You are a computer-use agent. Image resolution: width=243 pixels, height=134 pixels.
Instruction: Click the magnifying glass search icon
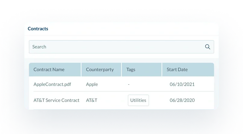[207, 47]
